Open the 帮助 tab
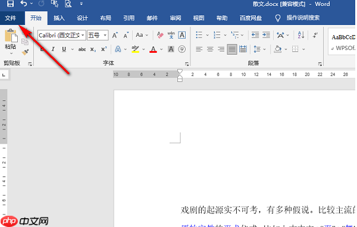The height and width of the screenshot is (227, 357). pos(222,18)
